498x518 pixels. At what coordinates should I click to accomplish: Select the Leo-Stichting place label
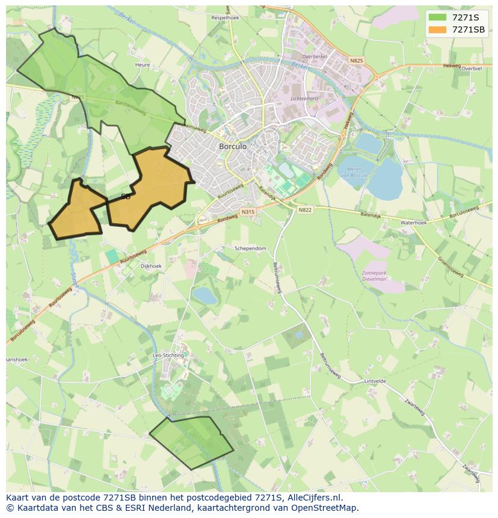tap(168, 355)
